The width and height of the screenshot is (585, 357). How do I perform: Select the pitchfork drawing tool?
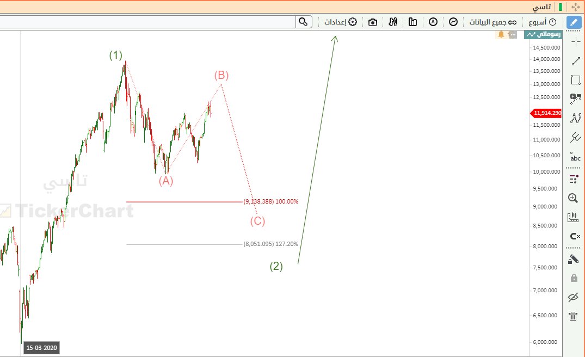[576, 137]
